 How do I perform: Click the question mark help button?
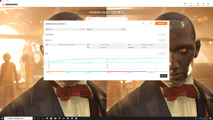[126, 19]
